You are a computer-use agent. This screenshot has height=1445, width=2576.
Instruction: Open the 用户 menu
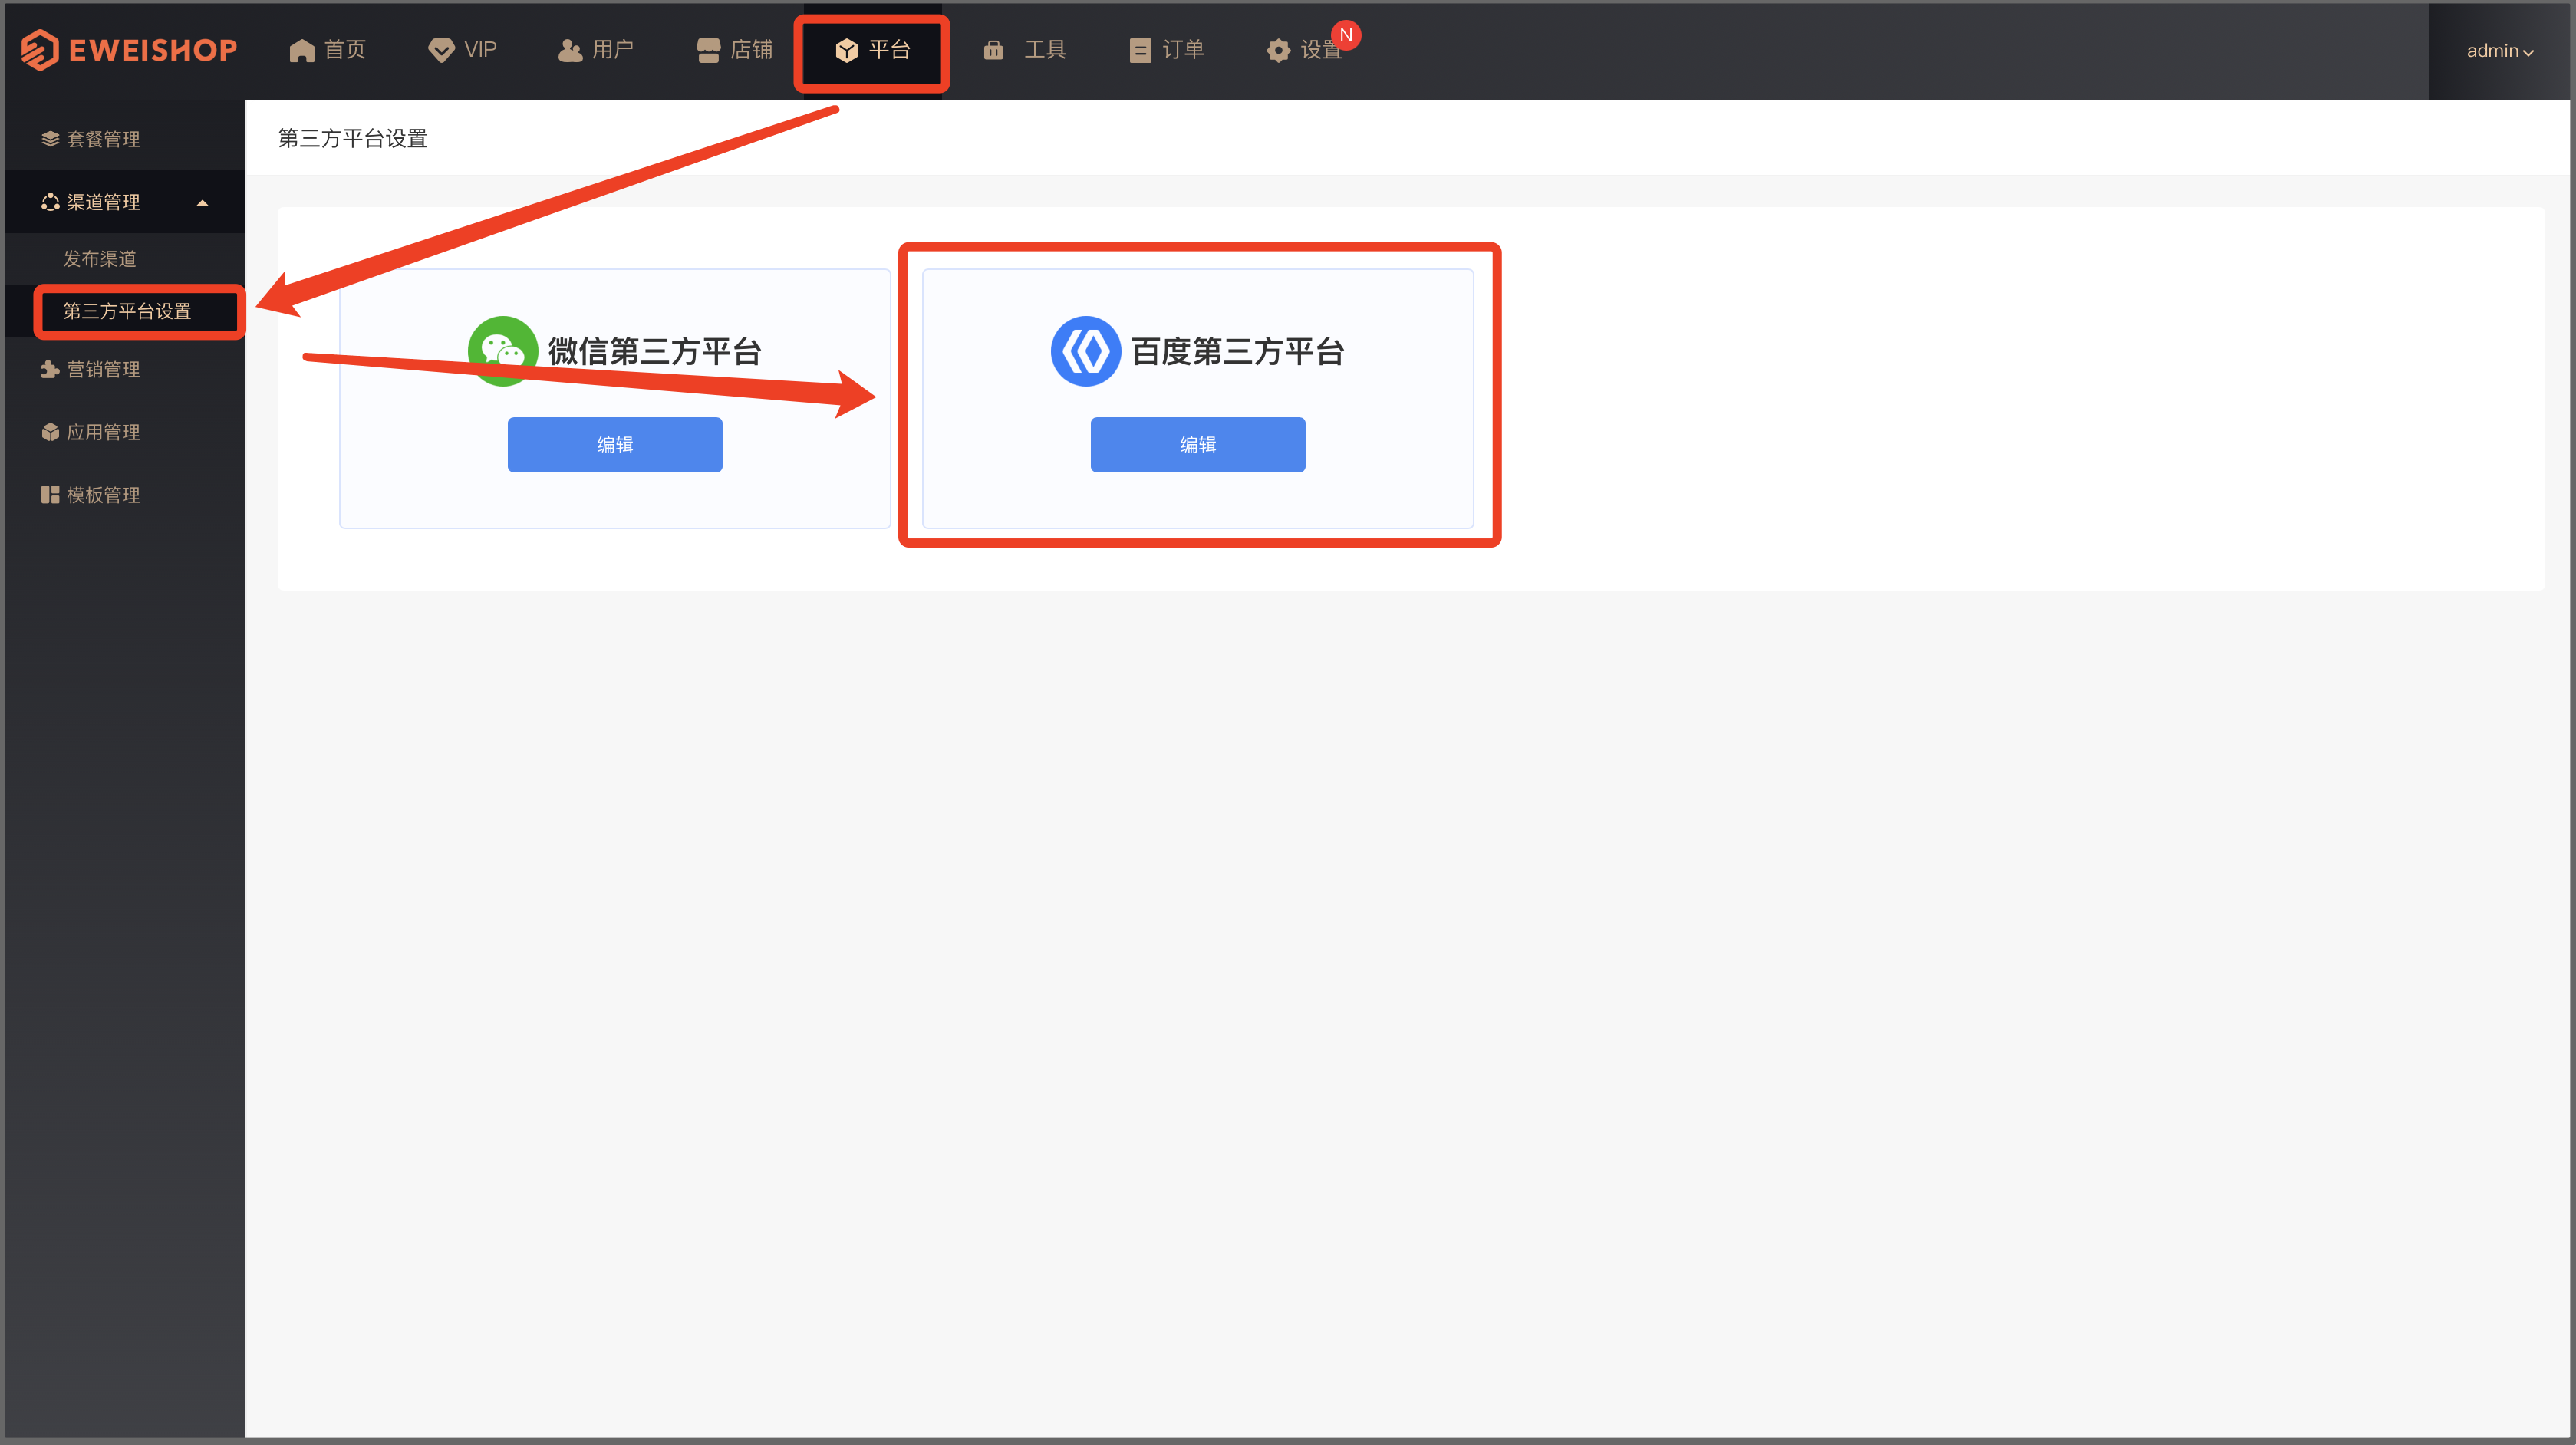pos(596,50)
